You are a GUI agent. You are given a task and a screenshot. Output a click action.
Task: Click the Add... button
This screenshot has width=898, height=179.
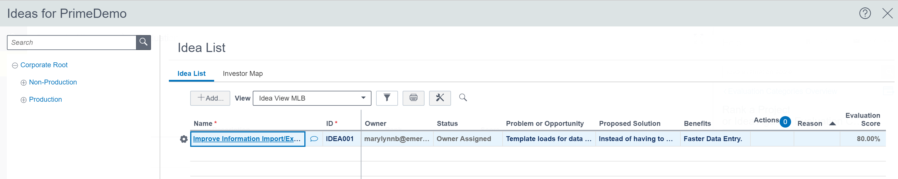[x=210, y=98]
